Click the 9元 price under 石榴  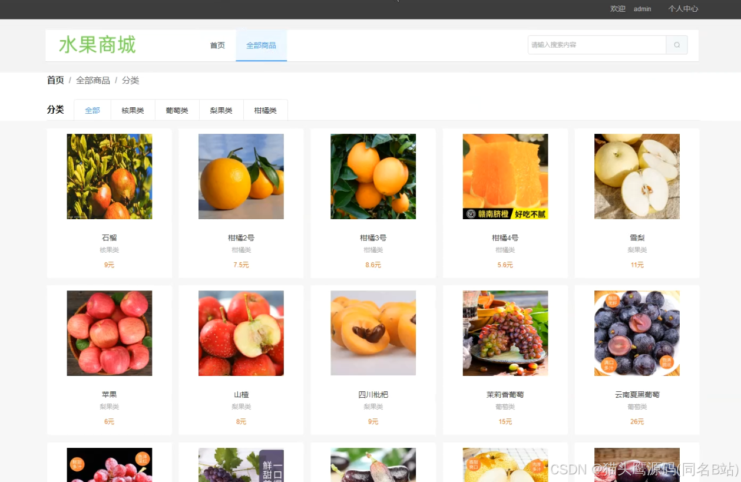110,265
